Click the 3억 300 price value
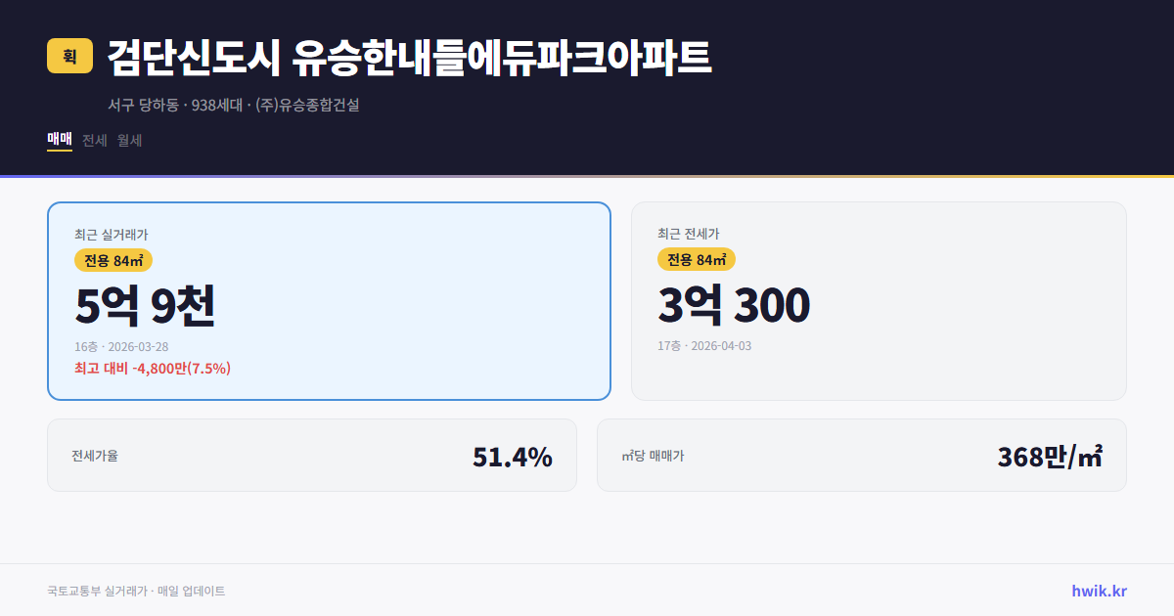The image size is (1174, 616). [x=735, y=305]
